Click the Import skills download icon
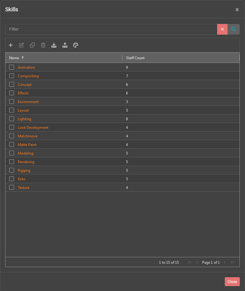The image size is (245, 291). click(x=54, y=45)
